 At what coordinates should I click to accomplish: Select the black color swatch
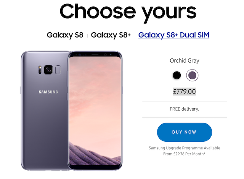[177, 75]
